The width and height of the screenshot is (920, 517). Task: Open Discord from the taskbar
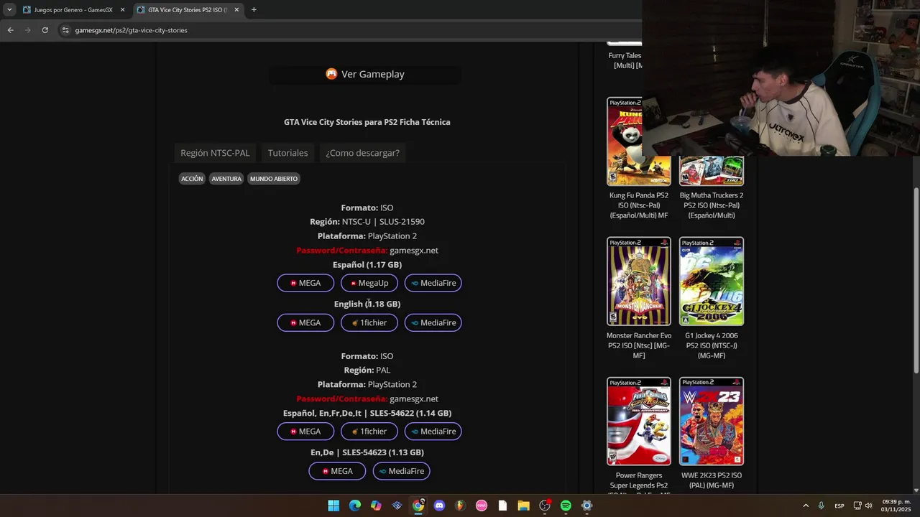pyautogui.click(x=439, y=506)
